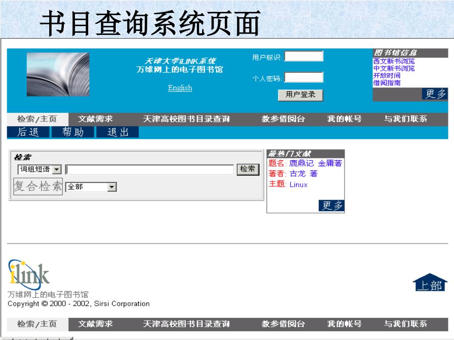
Task: Click the 天津大学iLINK系统 heading text
Action: 180,61
